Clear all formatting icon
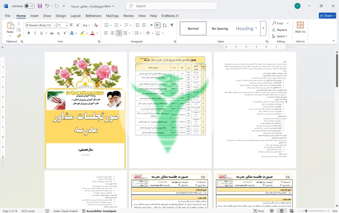339x213 pixels. pyautogui.click(x=96, y=25)
